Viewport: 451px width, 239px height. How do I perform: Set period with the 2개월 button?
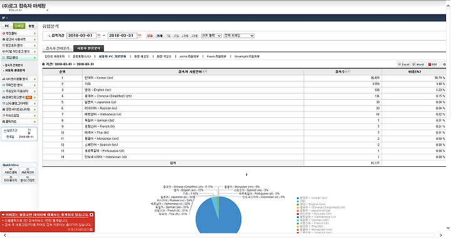(x=195, y=36)
